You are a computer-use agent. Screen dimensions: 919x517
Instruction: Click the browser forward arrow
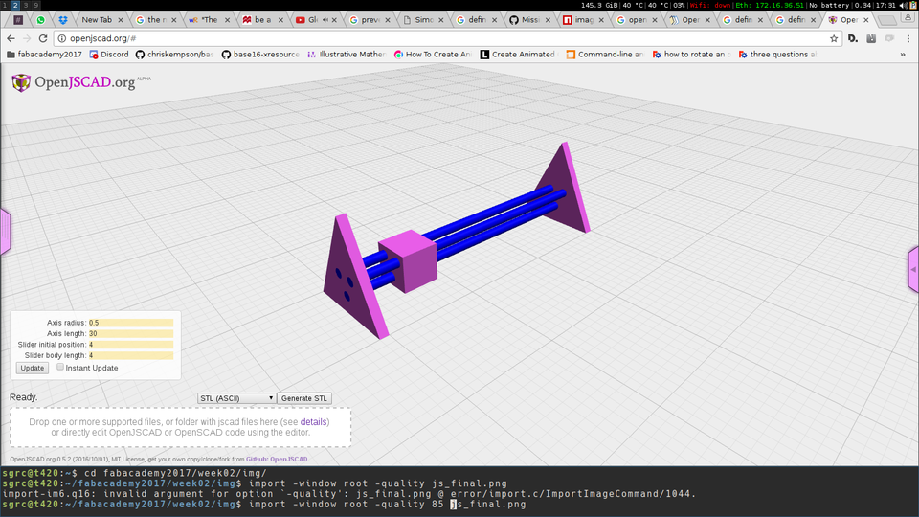coord(27,38)
